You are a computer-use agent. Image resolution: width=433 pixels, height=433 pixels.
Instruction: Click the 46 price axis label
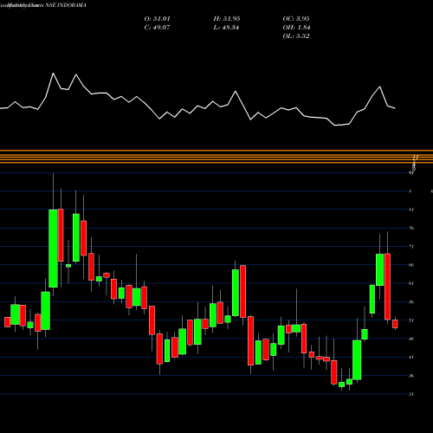click(411, 339)
